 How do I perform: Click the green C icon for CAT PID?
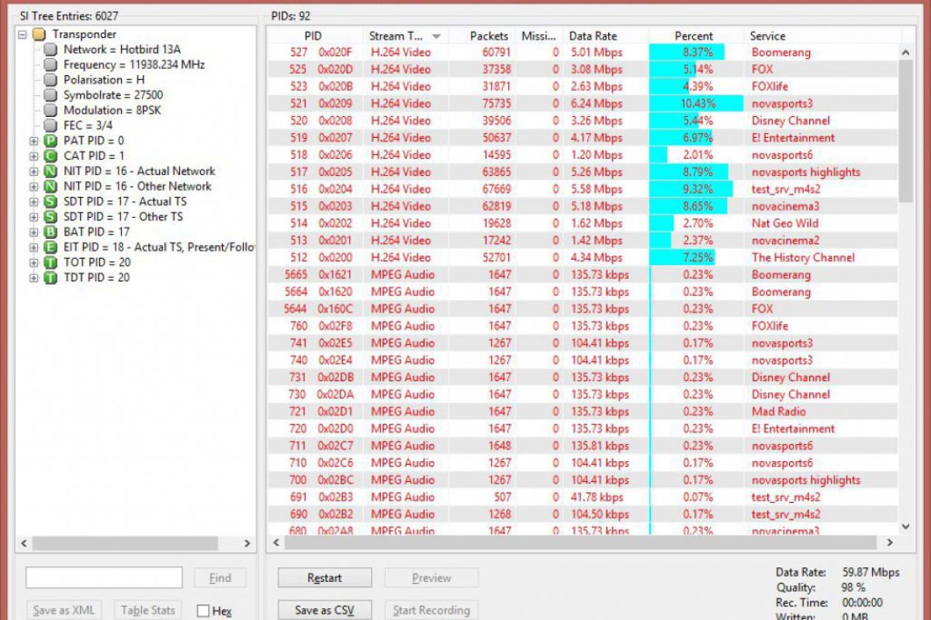(50, 157)
